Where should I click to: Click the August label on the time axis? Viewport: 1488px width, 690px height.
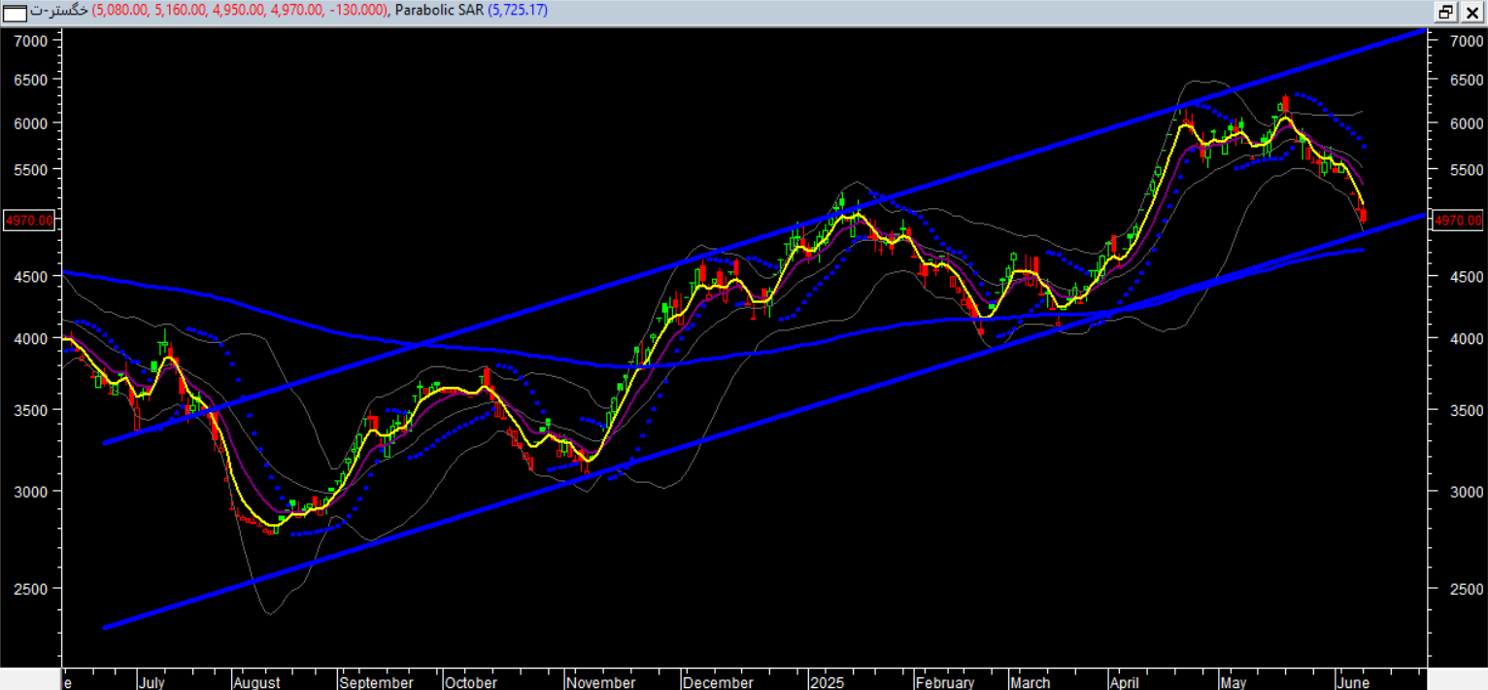[256, 682]
